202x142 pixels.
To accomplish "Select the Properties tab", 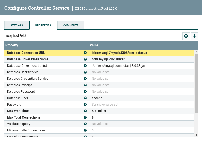I will [x=43, y=25].
